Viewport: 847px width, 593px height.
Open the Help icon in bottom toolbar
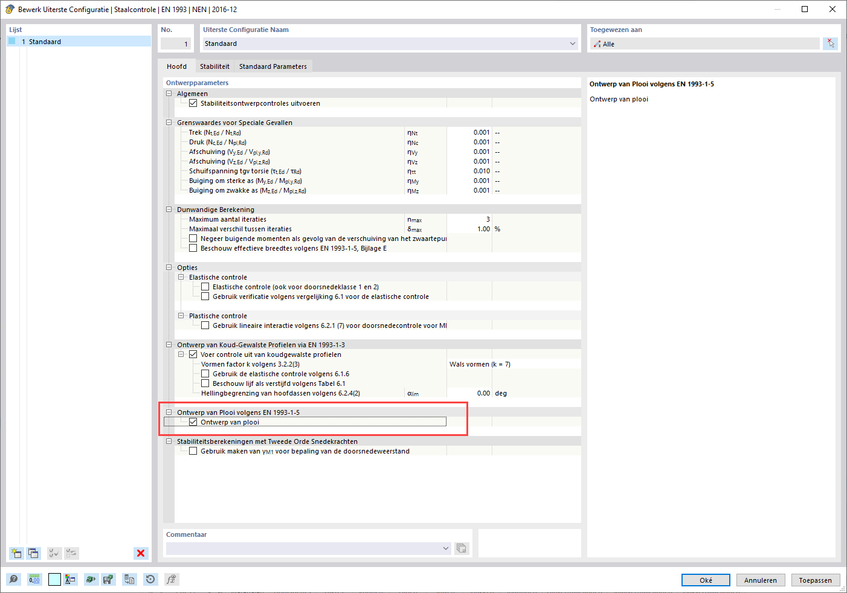pos(13,579)
